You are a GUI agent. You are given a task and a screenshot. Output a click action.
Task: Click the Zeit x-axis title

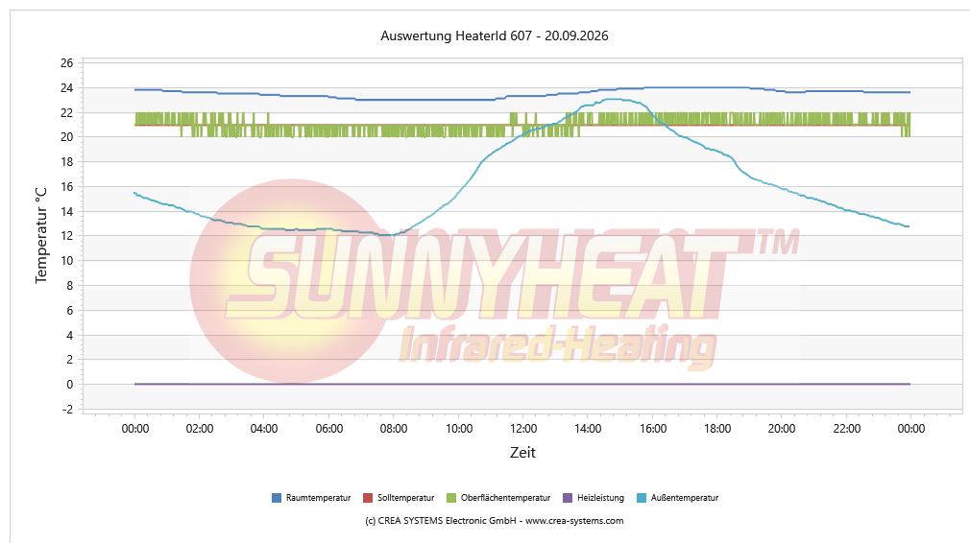522,453
